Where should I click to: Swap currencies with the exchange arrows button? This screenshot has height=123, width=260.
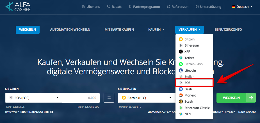[x=109, y=98]
